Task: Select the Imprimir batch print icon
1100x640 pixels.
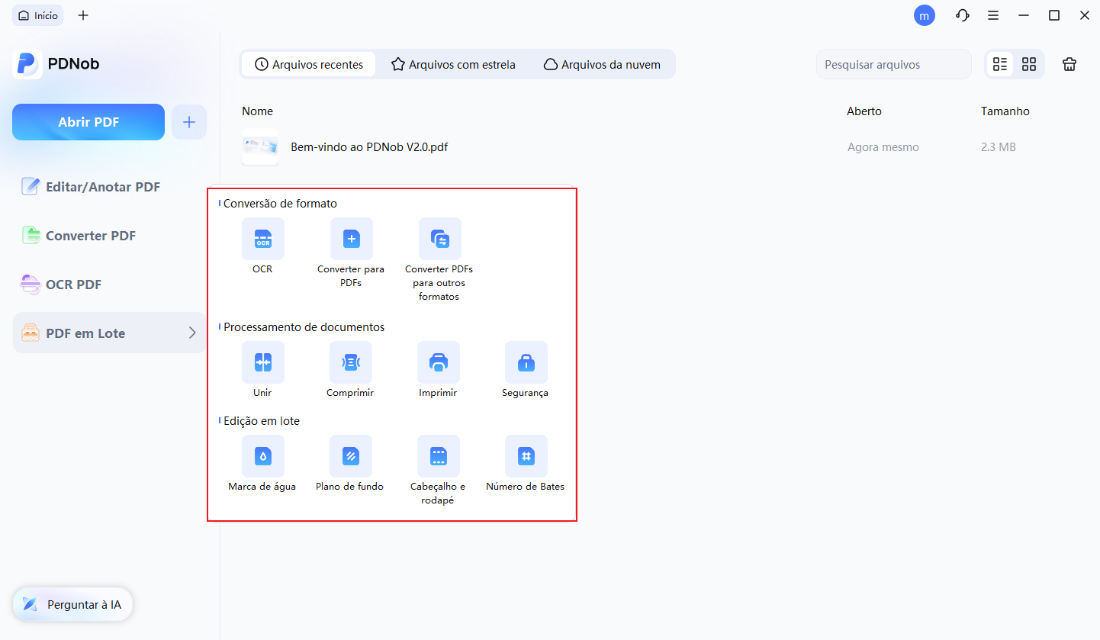Action: (438, 362)
